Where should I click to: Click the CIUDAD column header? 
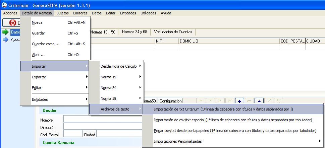click(x=315, y=41)
